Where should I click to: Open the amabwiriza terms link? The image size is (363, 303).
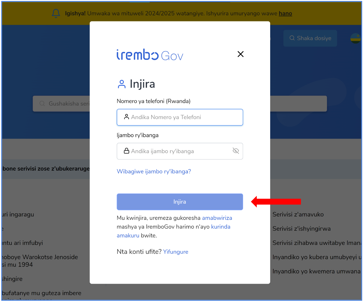tap(217, 218)
